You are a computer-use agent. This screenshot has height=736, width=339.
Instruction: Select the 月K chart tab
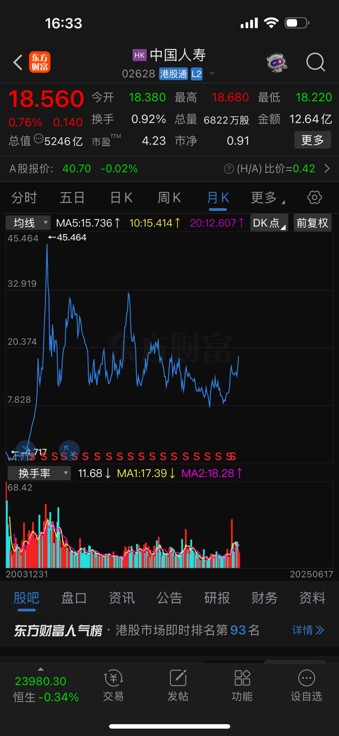coord(218,197)
